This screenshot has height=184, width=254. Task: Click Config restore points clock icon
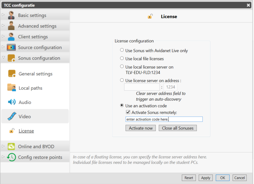tap(11, 157)
